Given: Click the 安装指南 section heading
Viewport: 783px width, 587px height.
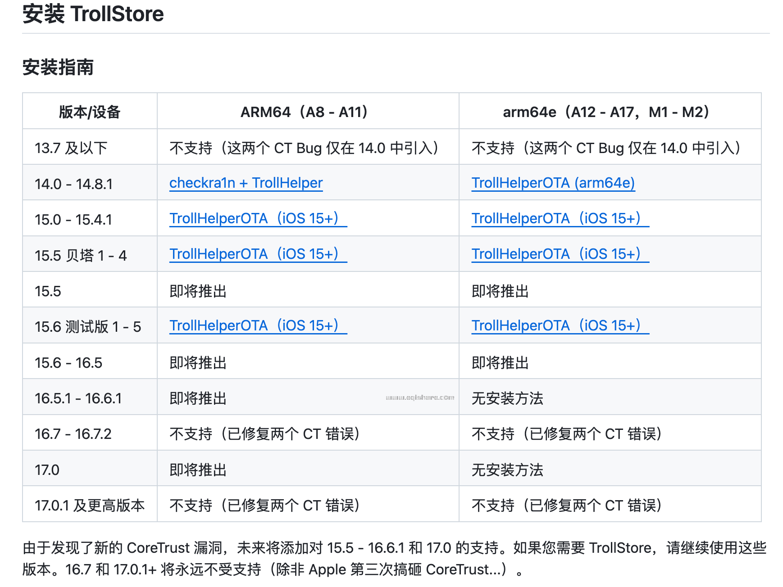Looking at the screenshot, I should tap(58, 68).
